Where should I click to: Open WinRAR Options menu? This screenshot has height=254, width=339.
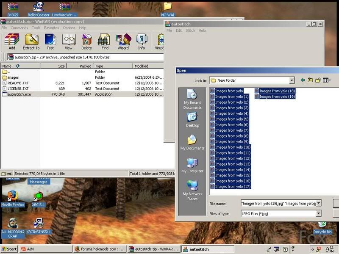[69, 28]
